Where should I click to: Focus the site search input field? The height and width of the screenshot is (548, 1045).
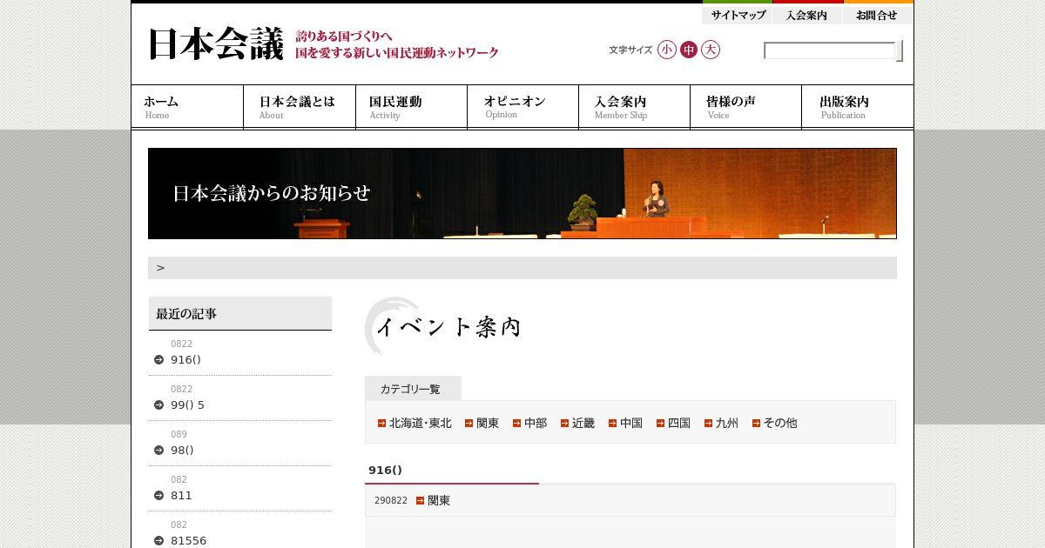[x=829, y=50]
